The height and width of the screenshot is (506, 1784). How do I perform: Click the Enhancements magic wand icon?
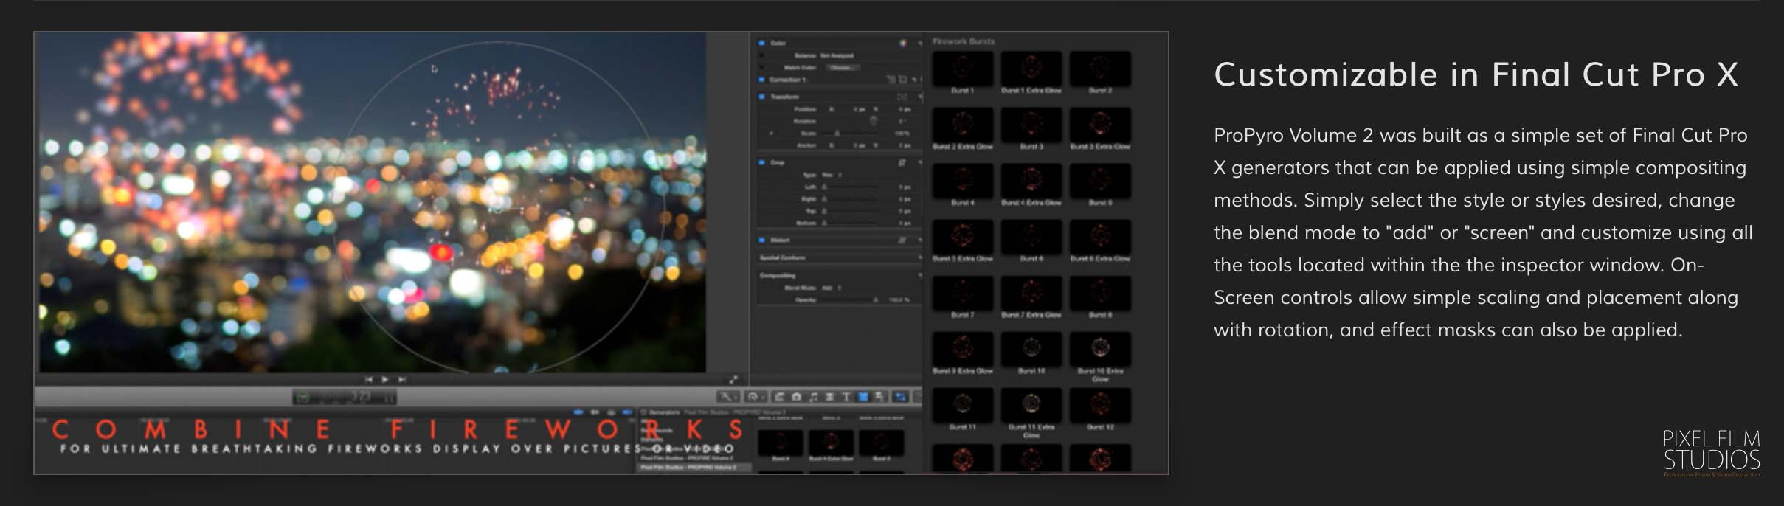coord(726,397)
